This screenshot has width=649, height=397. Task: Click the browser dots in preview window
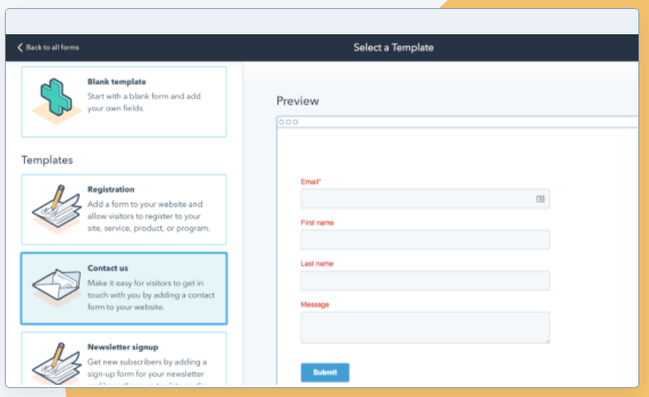click(288, 122)
